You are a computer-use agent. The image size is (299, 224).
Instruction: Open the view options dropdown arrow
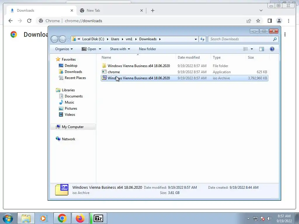252,49
